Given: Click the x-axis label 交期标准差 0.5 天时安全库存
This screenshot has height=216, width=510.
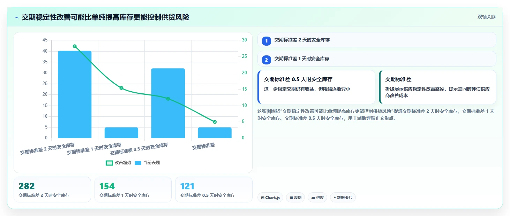Looking at the screenshot, I should [x=139, y=149].
